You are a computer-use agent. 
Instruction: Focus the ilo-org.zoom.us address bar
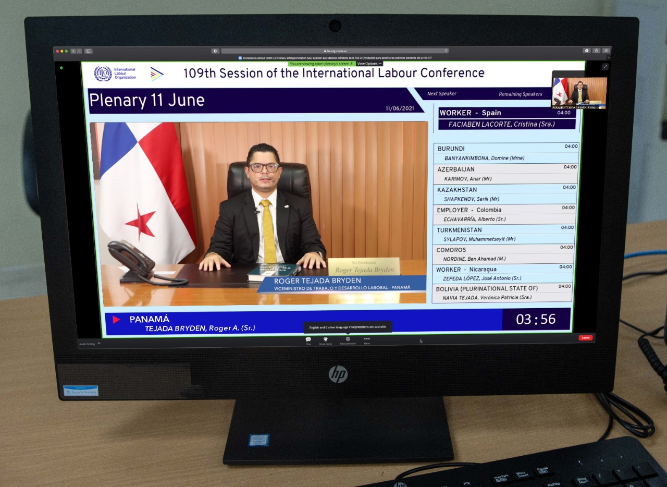tap(335, 51)
